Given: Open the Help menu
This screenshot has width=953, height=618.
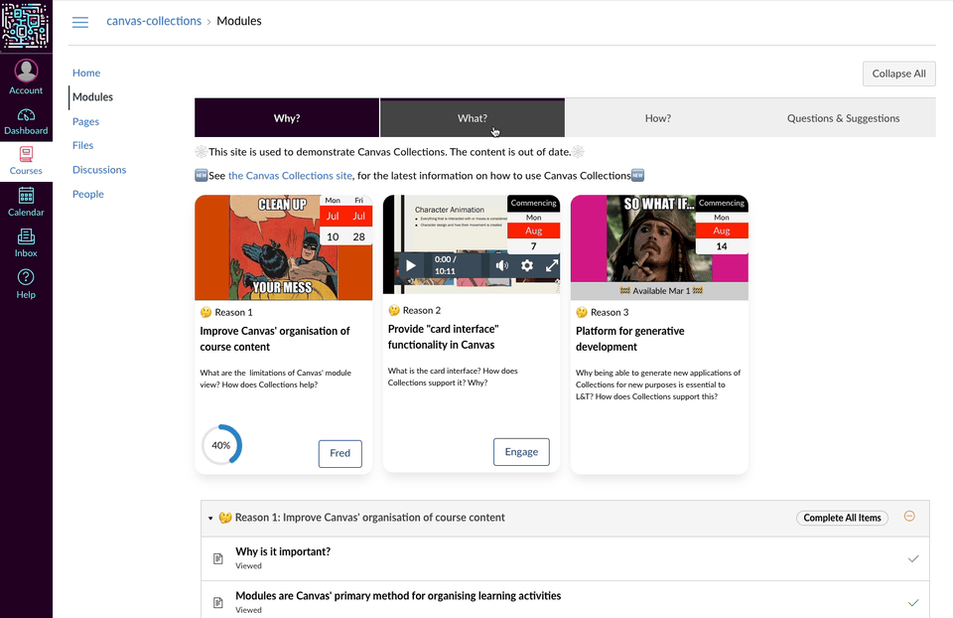Looking at the screenshot, I should 26,284.
